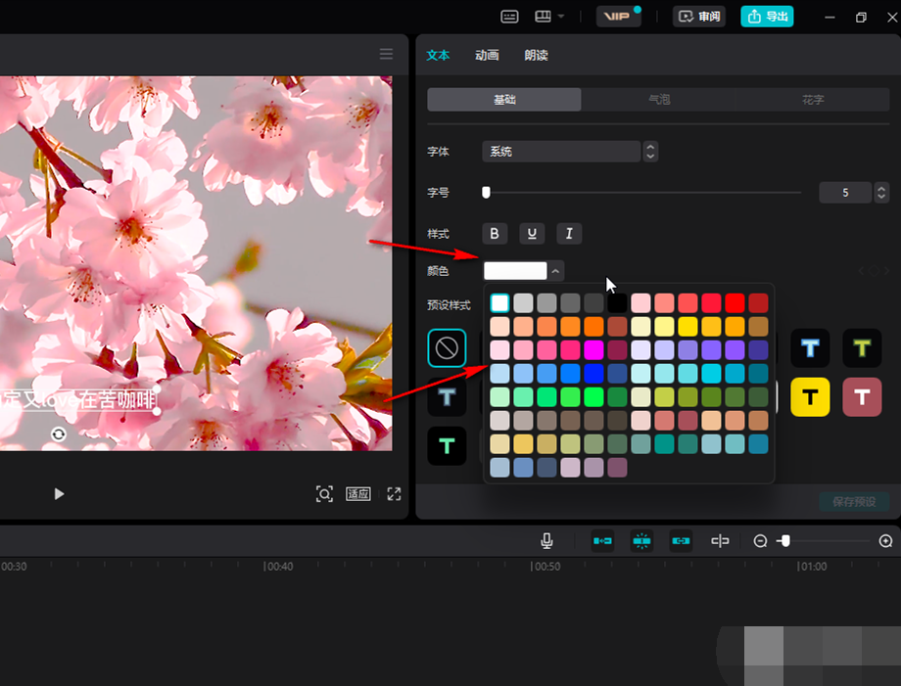Click the split-at-playhead icon in timeline toolbar
Screen dimensions: 901x686
point(720,541)
